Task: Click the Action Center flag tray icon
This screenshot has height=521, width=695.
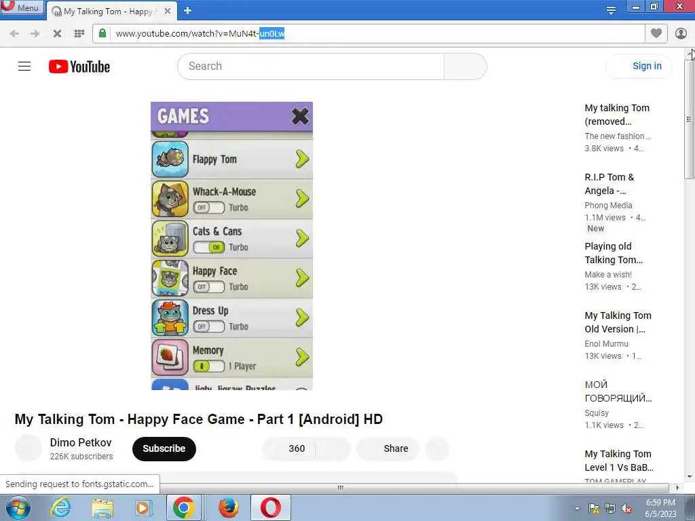Action: click(x=593, y=508)
